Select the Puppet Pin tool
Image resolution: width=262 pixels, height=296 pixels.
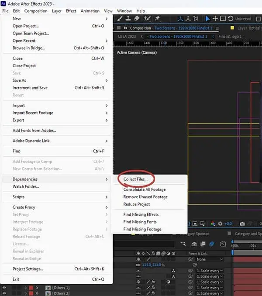click(157, 18)
